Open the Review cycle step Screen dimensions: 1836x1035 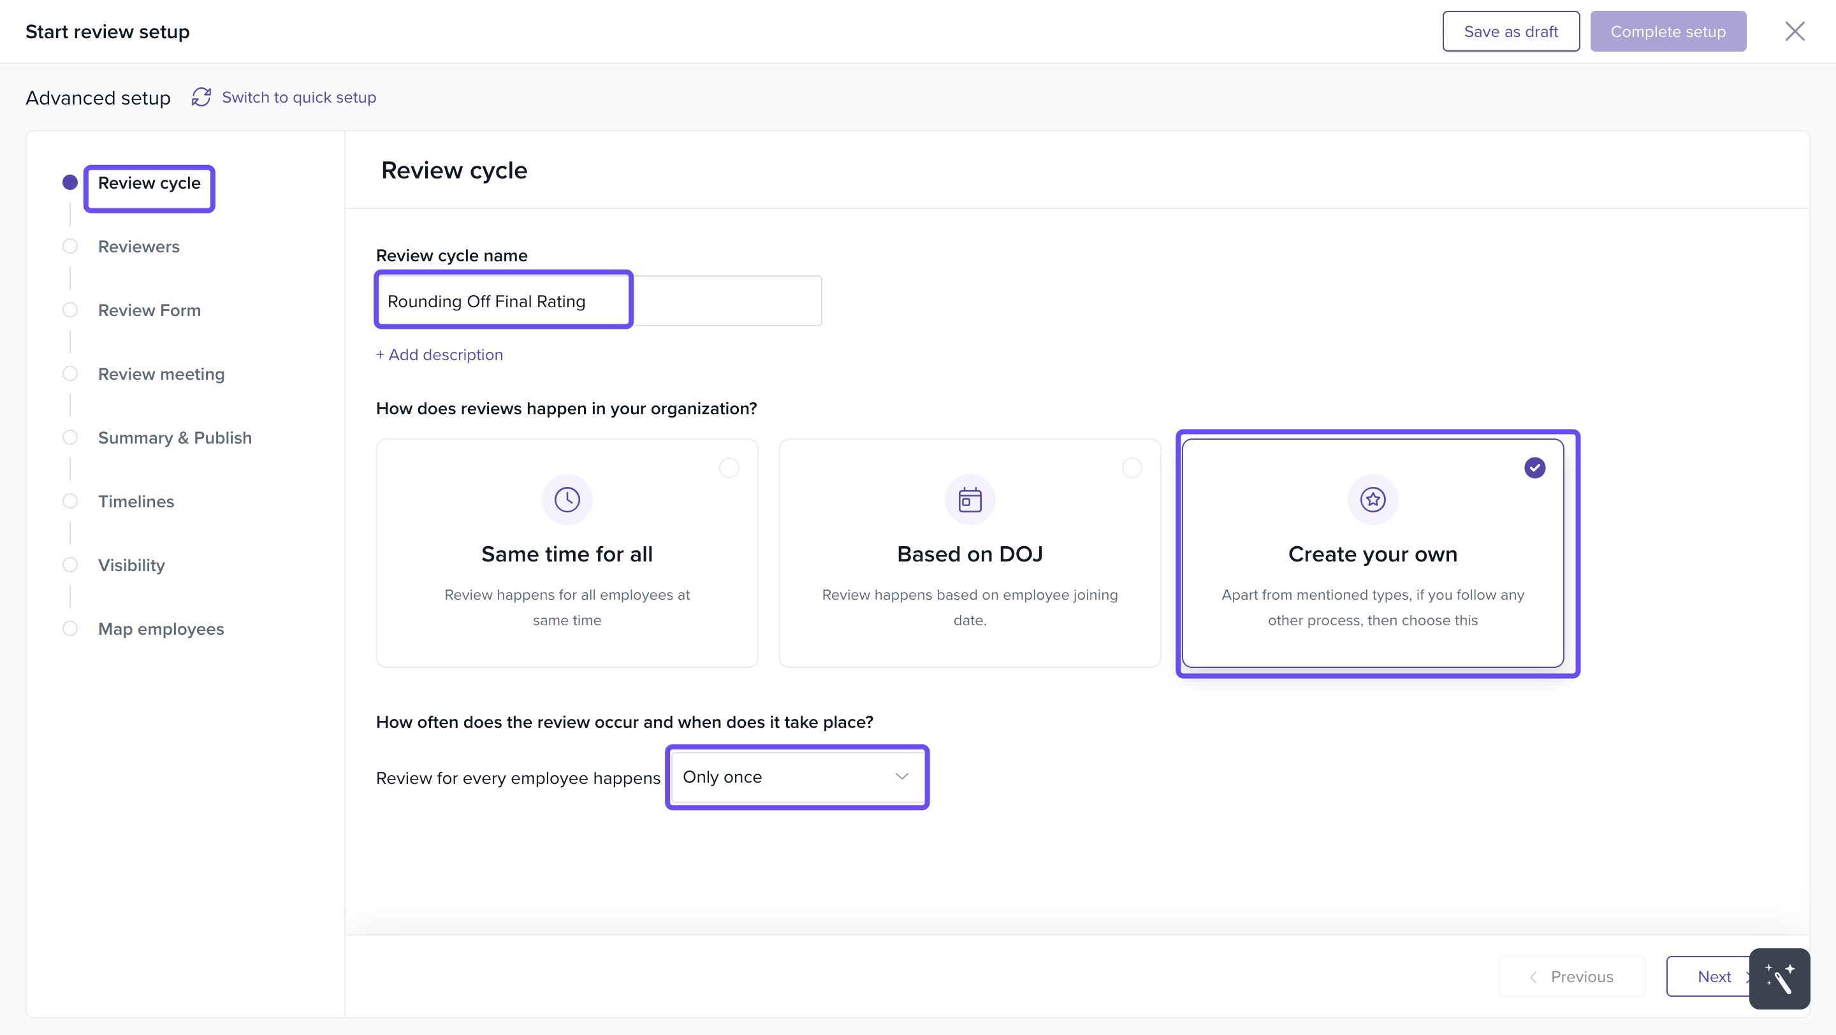[149, 183]
